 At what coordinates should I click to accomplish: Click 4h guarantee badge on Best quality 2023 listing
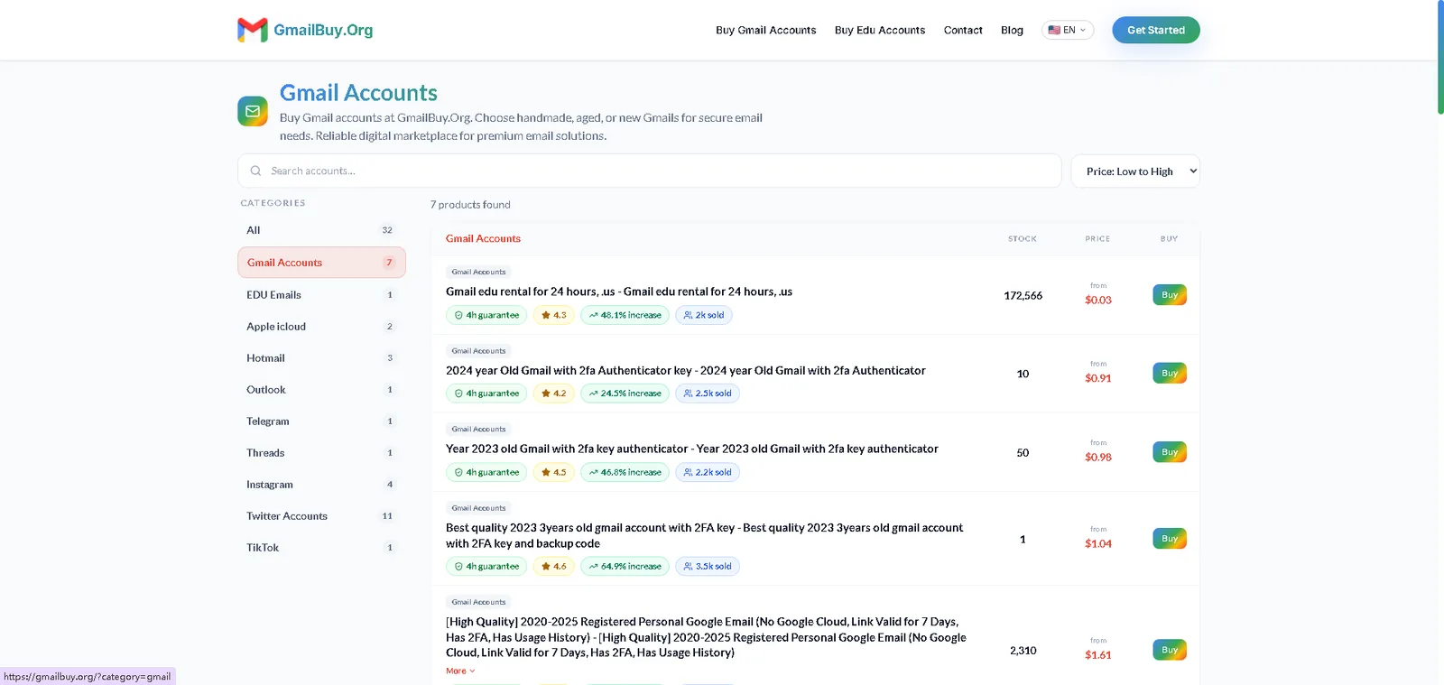[x=486, y=566]
